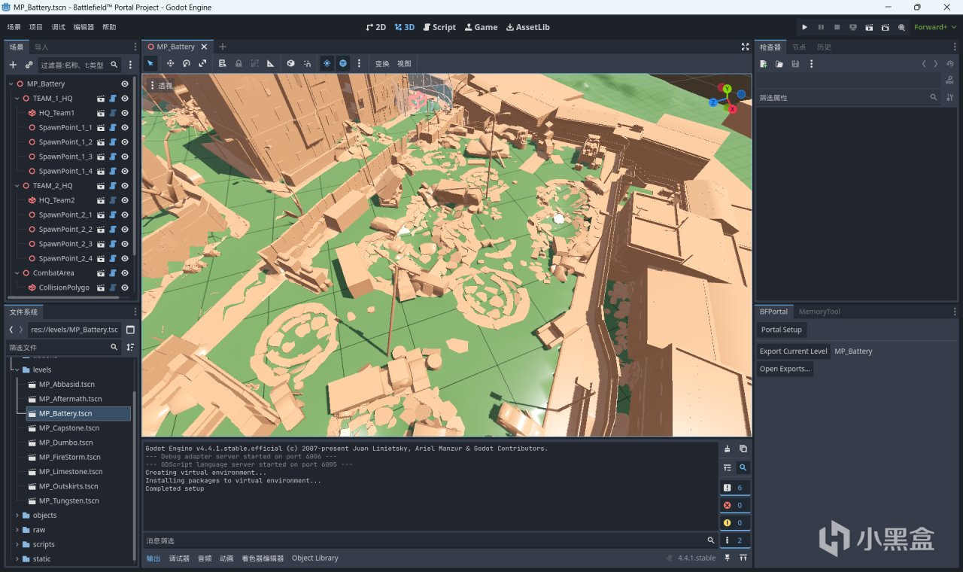963x572 pixels.
Task: Click the Export Current Level button
Action: [793, 351]
